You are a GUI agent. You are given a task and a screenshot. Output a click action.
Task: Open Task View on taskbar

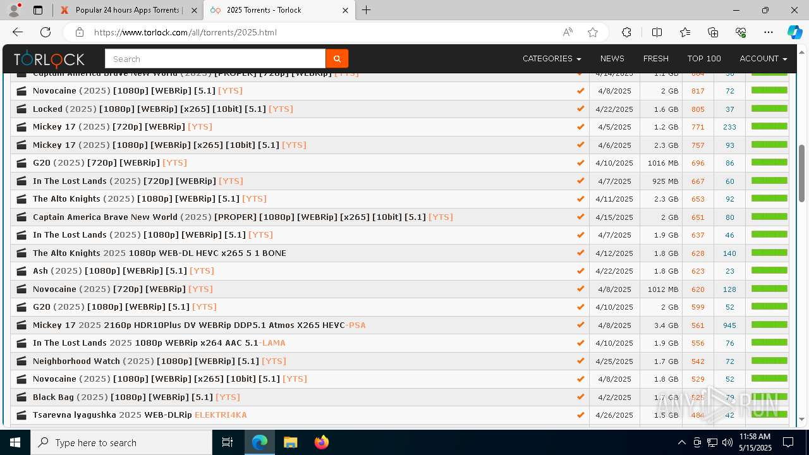228,442
